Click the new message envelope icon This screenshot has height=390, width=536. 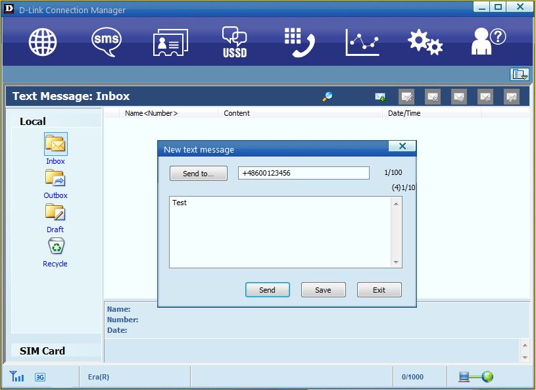pos(380,97)
